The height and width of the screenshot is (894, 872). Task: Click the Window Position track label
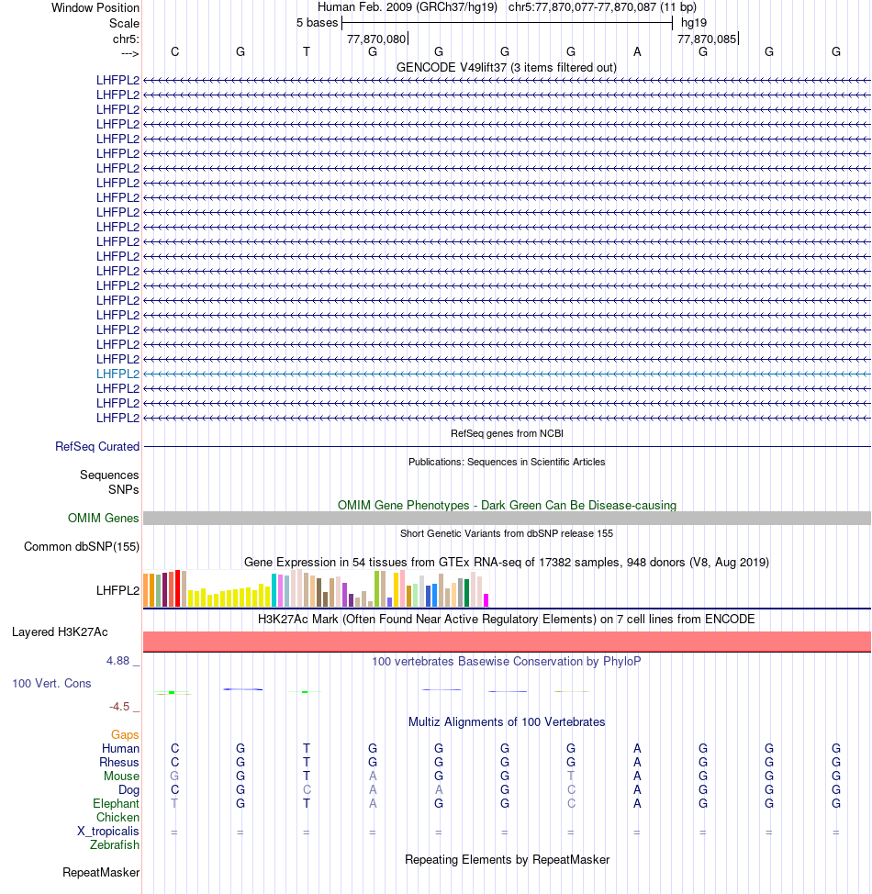tap(95, 8)
